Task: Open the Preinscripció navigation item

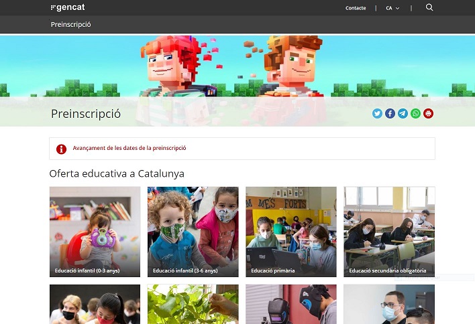Action: (x=71, y=25)
